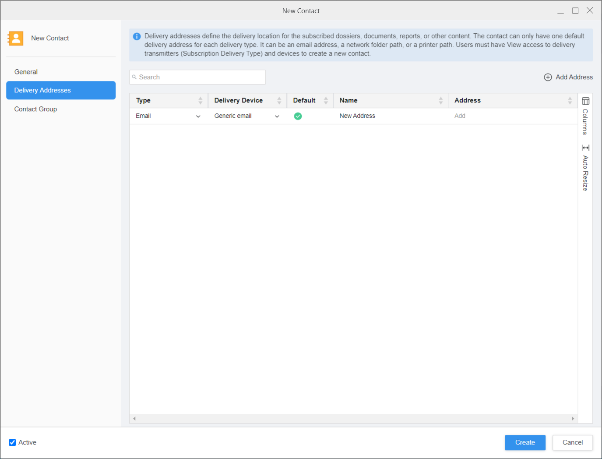Screen dimensions: 602x459
Task: Open the General tab
Action: tap(26, 72)
